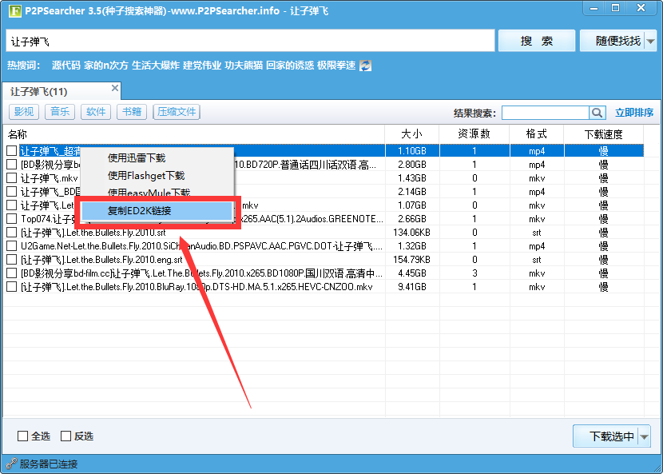The image size is (663, 474).
Task: Open hot search word 回家的诱惑
Action: pos(290,66)
